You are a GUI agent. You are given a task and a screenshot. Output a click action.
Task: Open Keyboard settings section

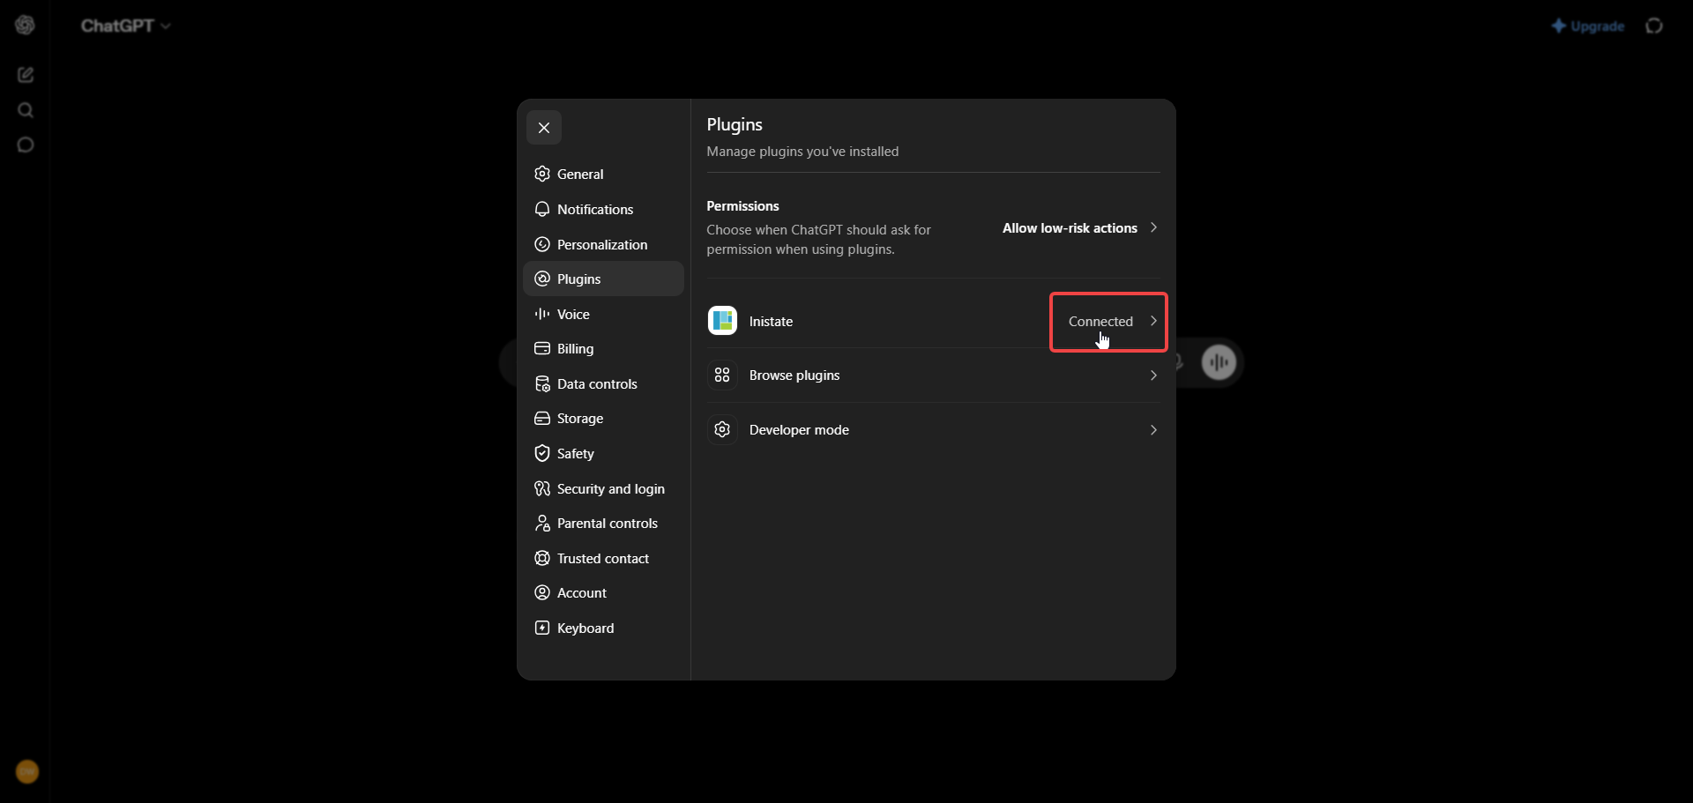[603, 628]
